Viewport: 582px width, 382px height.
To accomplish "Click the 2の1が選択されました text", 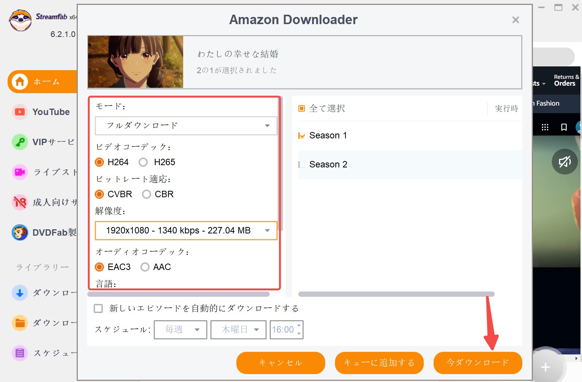I will [237, 70].
